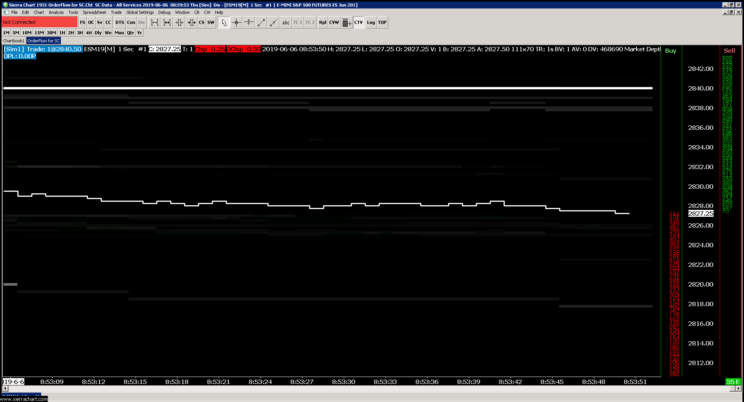The height and width of the screenshot is (402, 744).
Task: Activate the chart crosshair tool
Action: click(x=236, y=23)
